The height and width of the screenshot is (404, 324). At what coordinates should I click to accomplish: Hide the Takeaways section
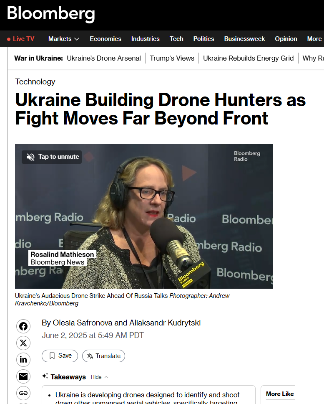pyautogui.click(x=99, y=377)
